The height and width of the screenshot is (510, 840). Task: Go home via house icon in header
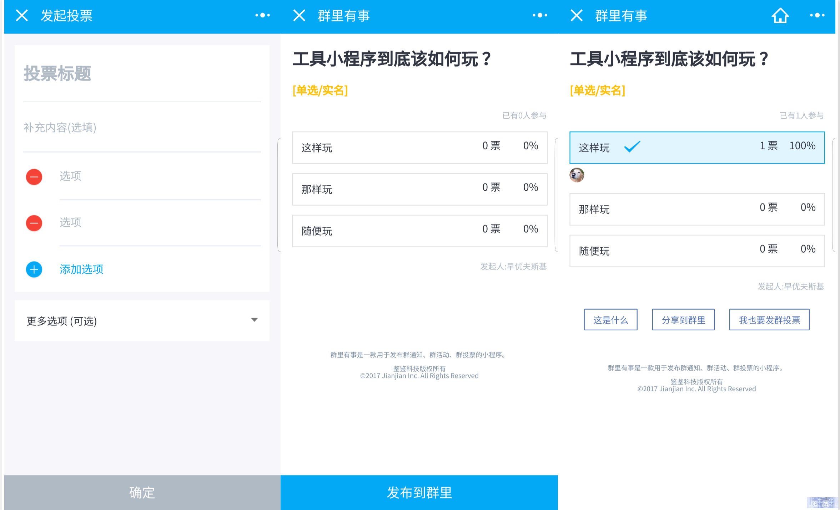click(780, 16)
